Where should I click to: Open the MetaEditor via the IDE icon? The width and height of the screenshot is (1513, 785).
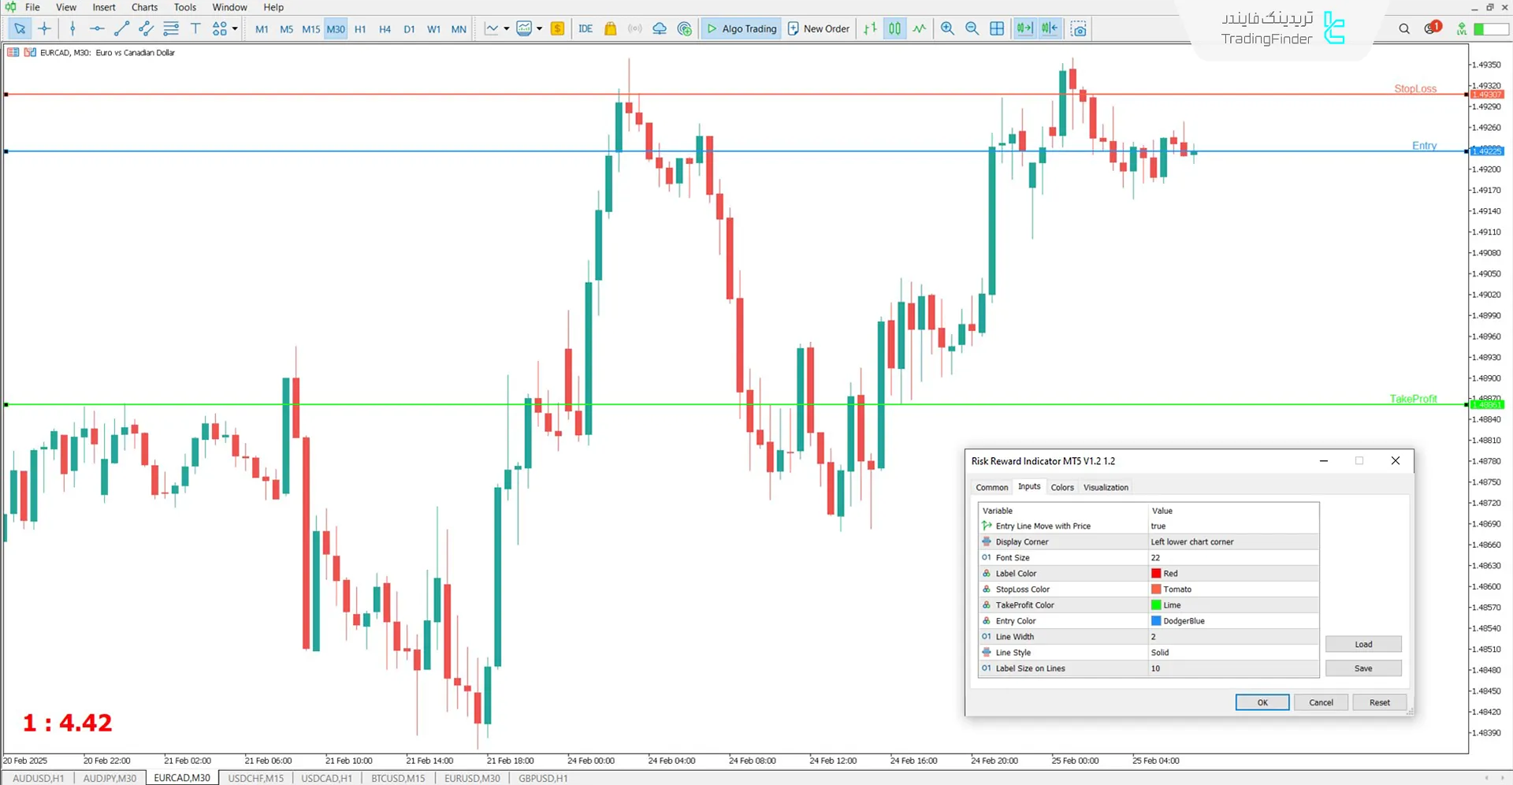[585, 28]
